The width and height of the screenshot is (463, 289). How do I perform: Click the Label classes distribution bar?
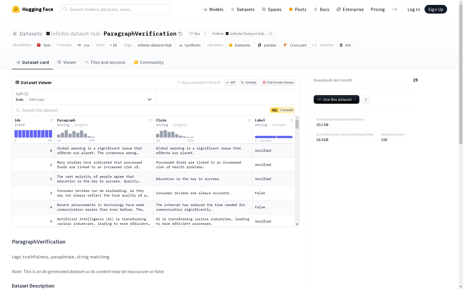(274, 137)
